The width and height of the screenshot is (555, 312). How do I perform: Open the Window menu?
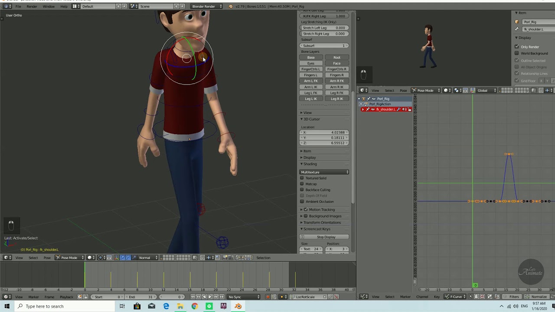(x=49, y=6)
